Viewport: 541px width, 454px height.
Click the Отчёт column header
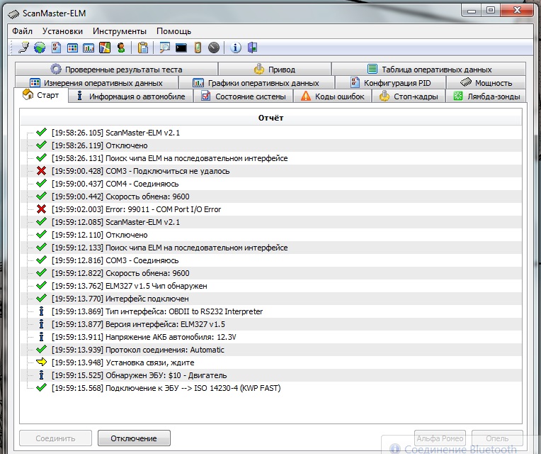(x=270, y=118)
